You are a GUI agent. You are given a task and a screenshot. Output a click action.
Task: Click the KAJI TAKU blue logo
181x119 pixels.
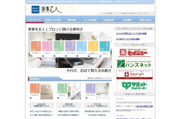pos(35,10)
